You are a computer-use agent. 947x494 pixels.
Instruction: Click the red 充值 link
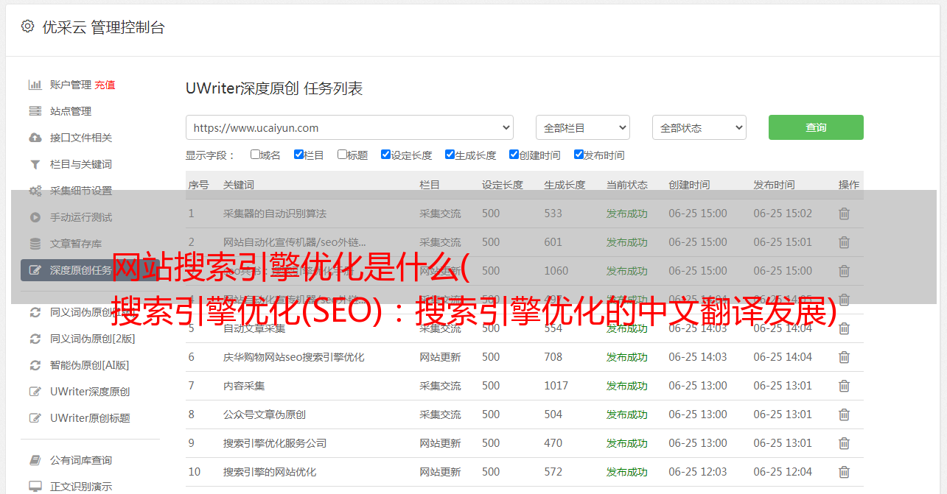click(105, 85)
